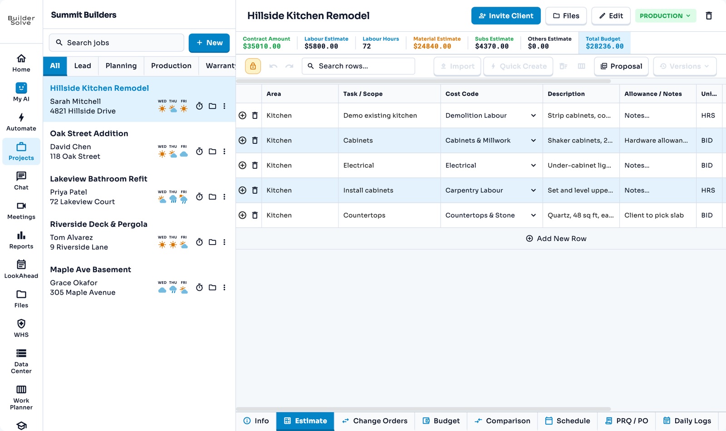Open folder for Lakeview Bathroom Refit
Viewport: 726px width, 431px height.
[x=212, y=197]
